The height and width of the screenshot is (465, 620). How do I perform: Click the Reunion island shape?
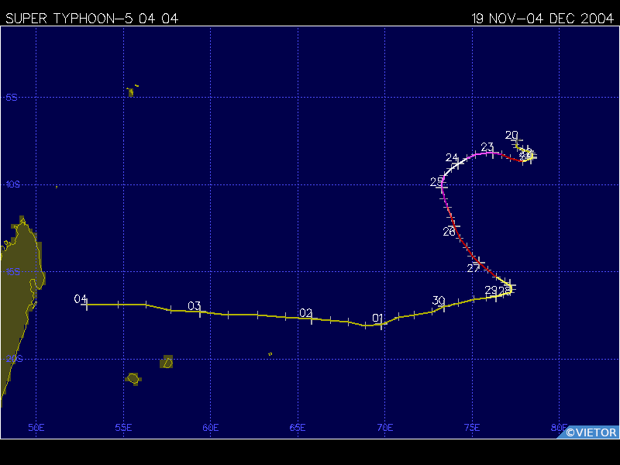[133, 378]
